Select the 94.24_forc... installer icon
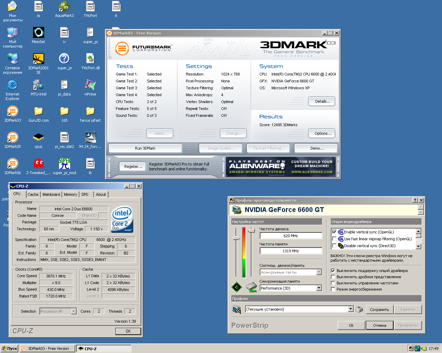The height and width of the screenshot is (353, 442). (x=90, y=140)
